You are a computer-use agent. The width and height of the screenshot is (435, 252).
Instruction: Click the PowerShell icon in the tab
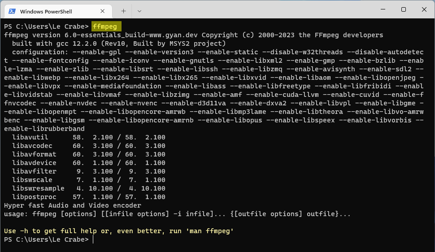12,11
